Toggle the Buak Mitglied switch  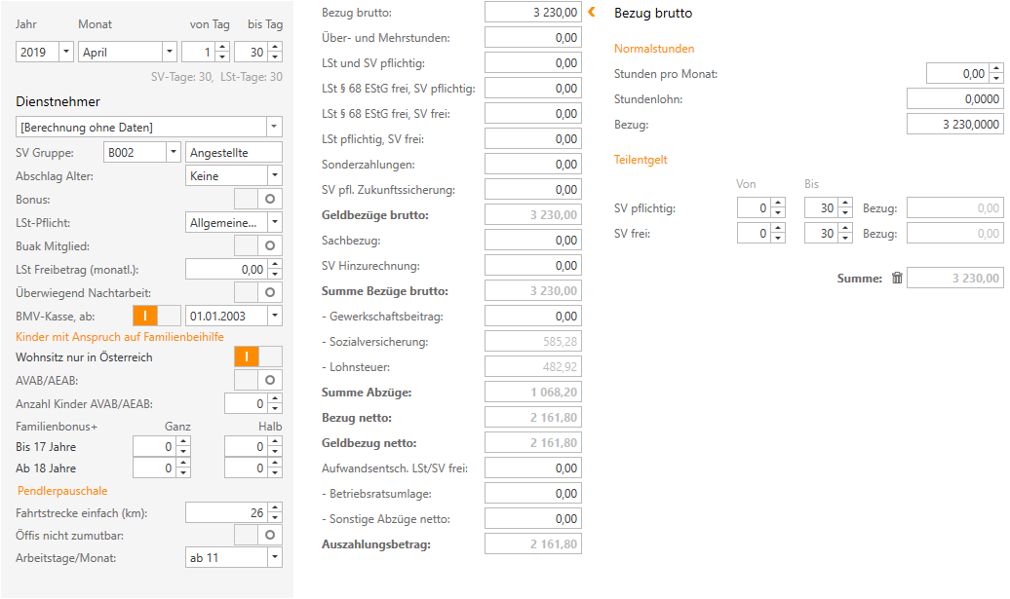pos(258,245)
